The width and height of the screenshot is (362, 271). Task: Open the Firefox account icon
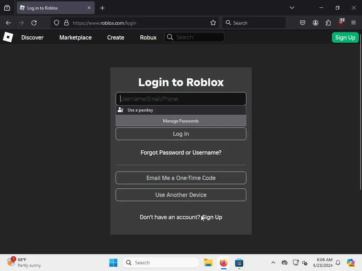(x=315, y=23)
